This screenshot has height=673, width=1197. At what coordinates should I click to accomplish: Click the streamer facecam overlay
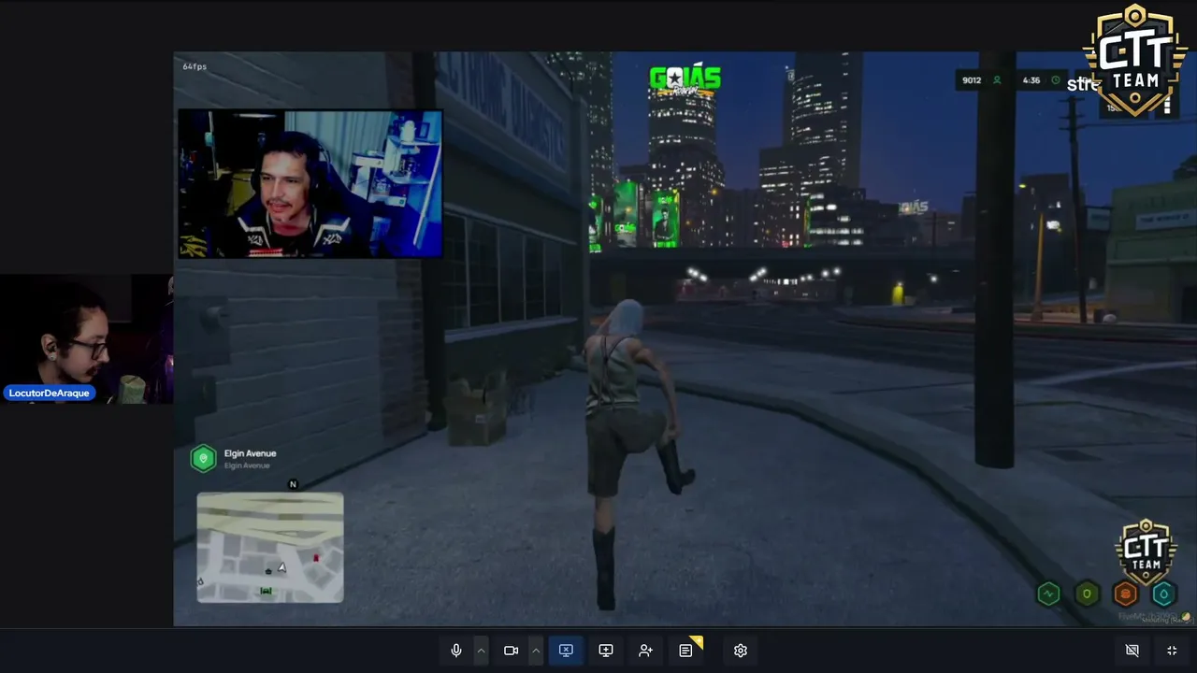tap(310, 183)
